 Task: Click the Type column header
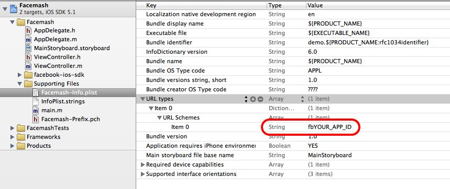(275, 5)
